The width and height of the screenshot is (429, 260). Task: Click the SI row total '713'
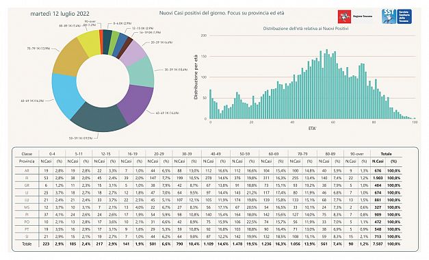[x=378, y=237]
